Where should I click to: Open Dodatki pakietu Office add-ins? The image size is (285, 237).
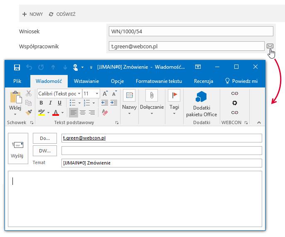[201, 104]
